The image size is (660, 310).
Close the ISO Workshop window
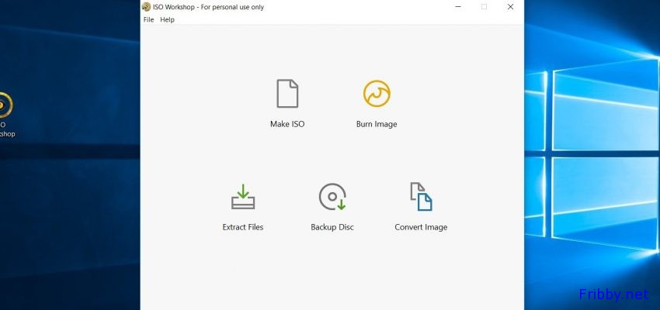click(510, 7)
